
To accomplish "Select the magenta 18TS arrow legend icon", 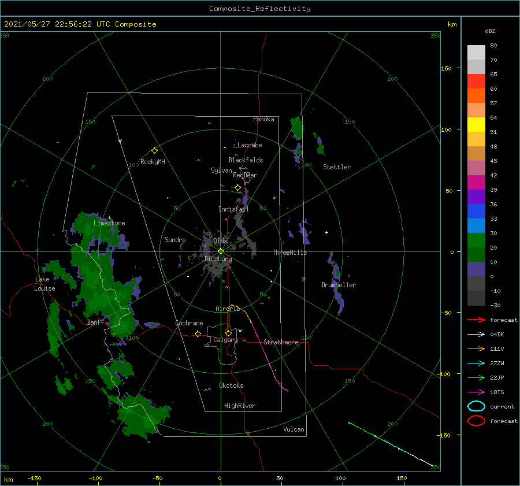I will 476,392.
